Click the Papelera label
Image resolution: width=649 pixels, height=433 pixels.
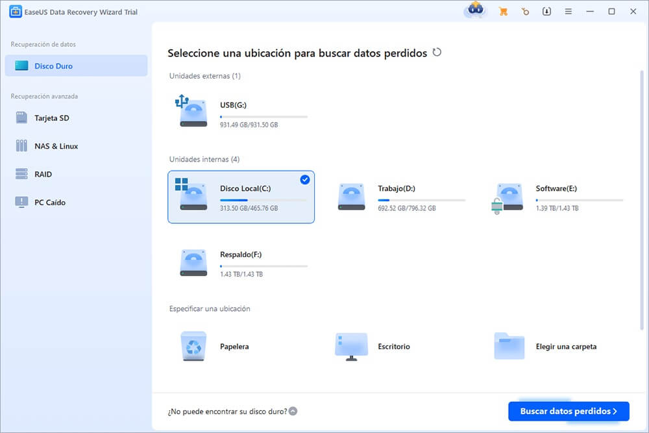(x=234, y=347)
